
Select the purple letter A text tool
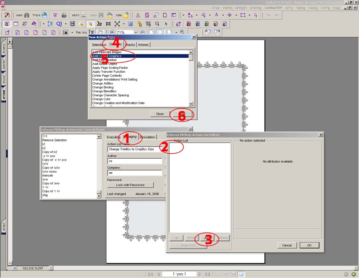click(x=216, y=15)
